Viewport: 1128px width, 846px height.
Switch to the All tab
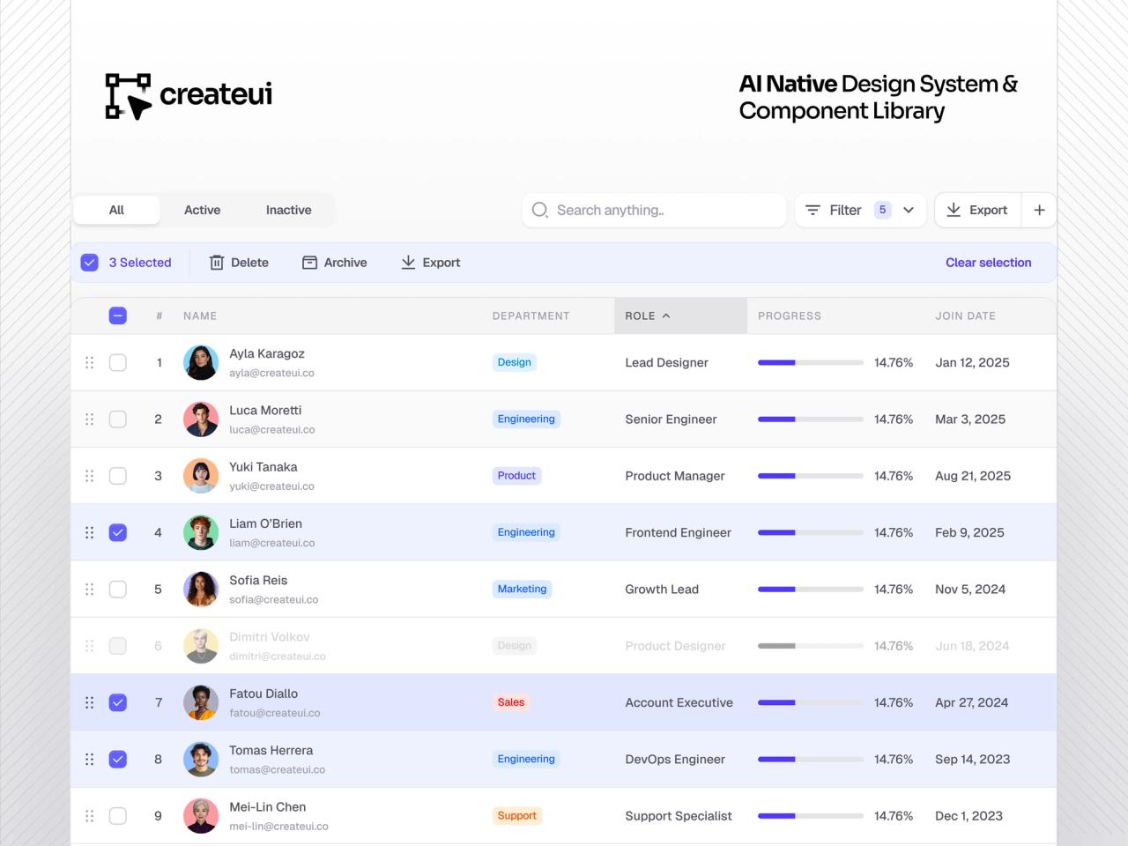click(116, 210)
